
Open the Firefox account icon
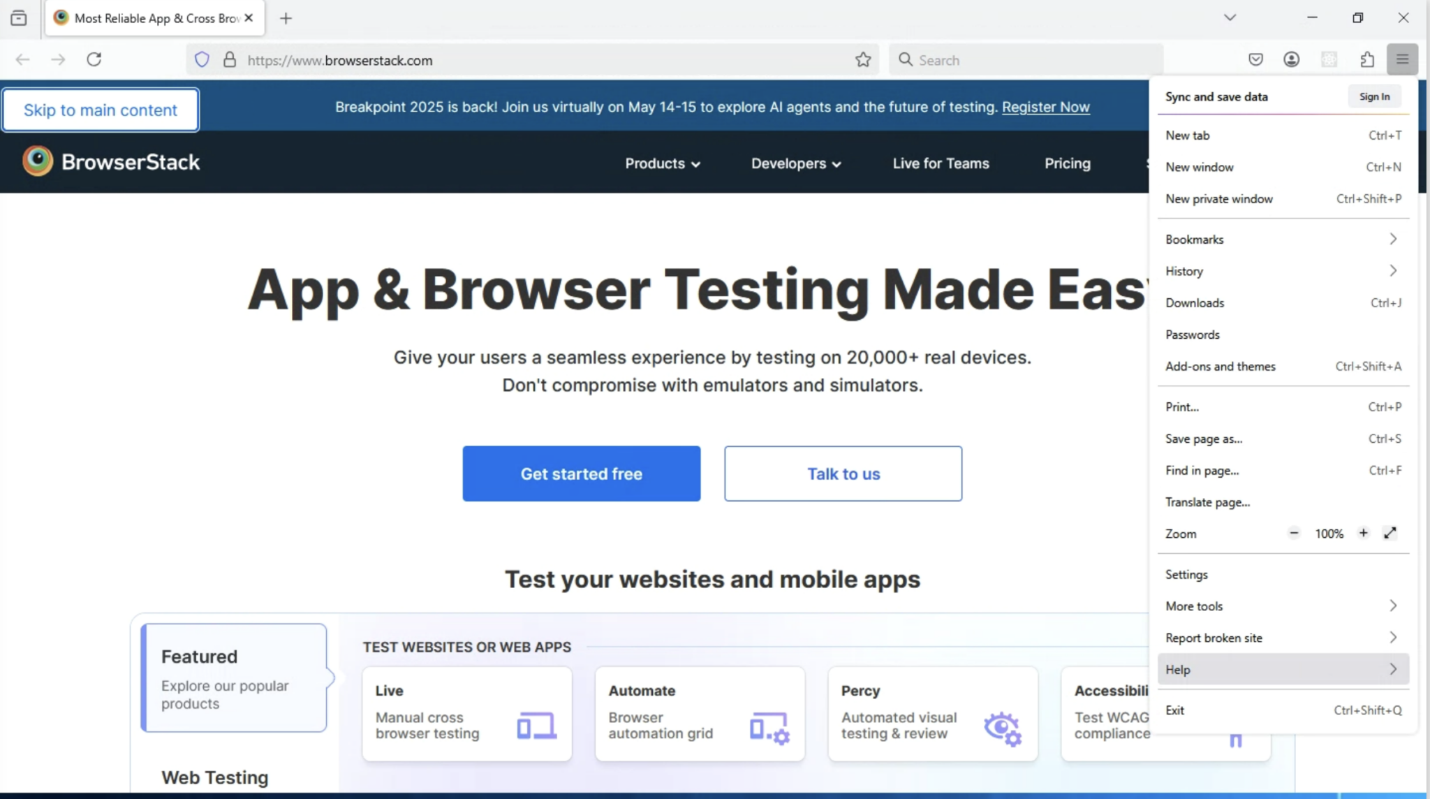1292,59
